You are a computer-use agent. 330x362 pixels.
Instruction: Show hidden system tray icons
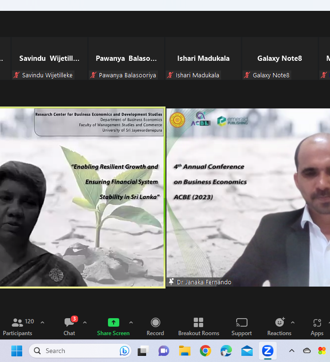(291, 351)
